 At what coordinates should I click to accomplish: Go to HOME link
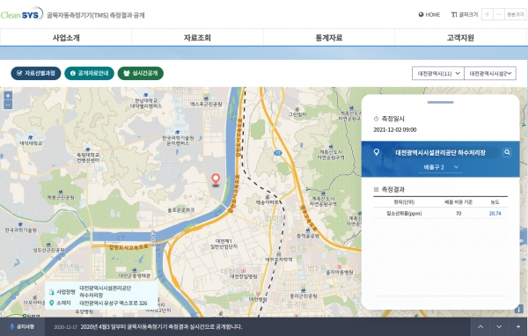[429, 14]
